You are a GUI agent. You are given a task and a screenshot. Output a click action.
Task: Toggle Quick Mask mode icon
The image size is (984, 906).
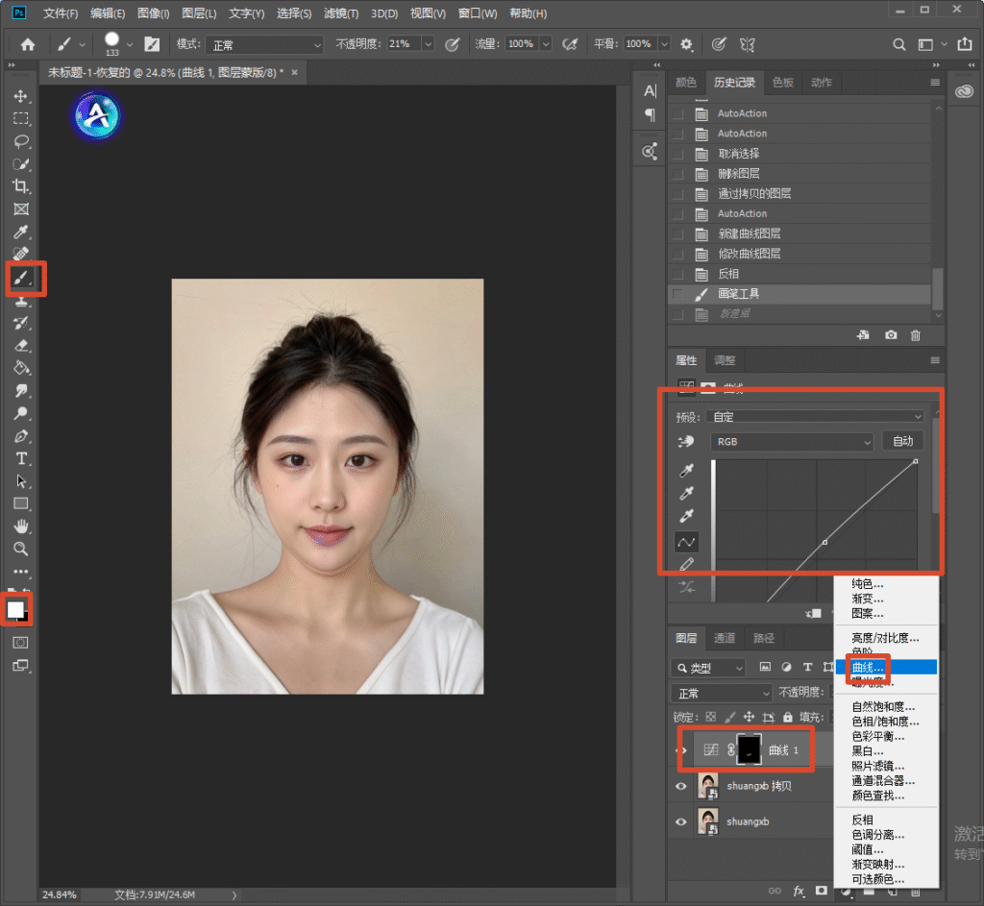coord(21,643)
